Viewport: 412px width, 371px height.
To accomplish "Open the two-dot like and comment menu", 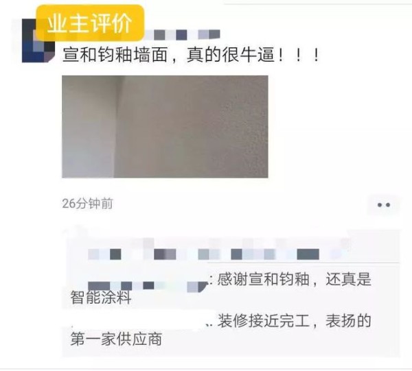I will 384,205.
